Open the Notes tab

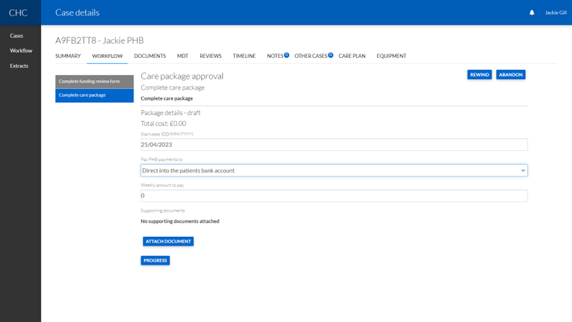275,56
